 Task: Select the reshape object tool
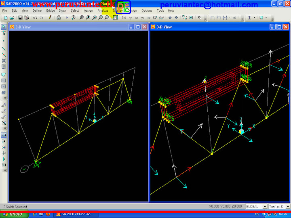(x=4, y=33)
